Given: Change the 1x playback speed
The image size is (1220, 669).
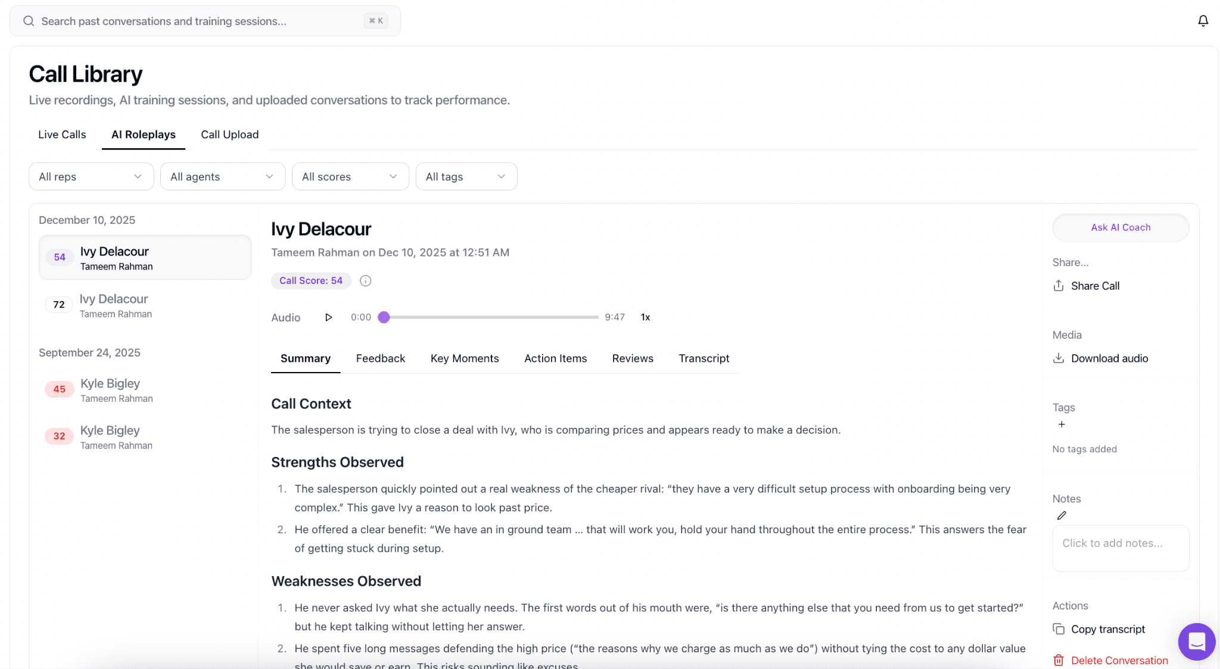Looking at the screenshot, I should [645, 317].
